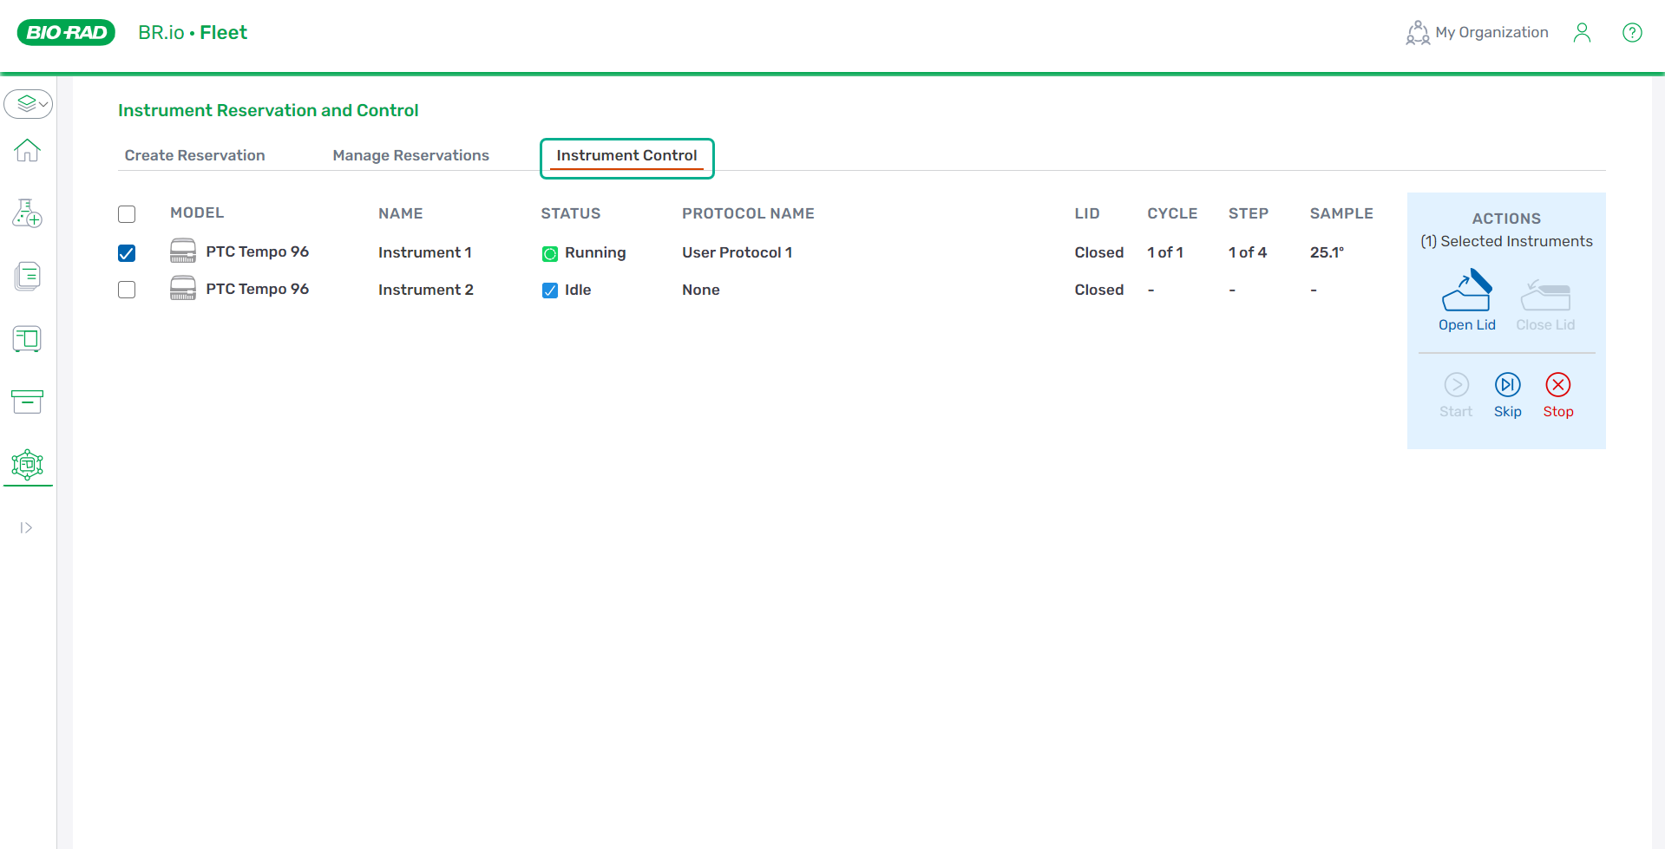Viewport: 1665px width, 849px height.
Task: Switch to Create Reservation tab
Action: click(x=194, y=155)
